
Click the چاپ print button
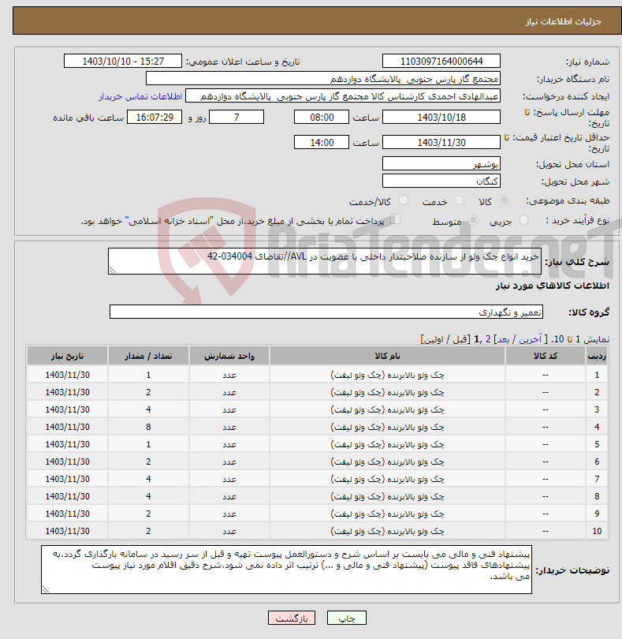coord(347,618)
